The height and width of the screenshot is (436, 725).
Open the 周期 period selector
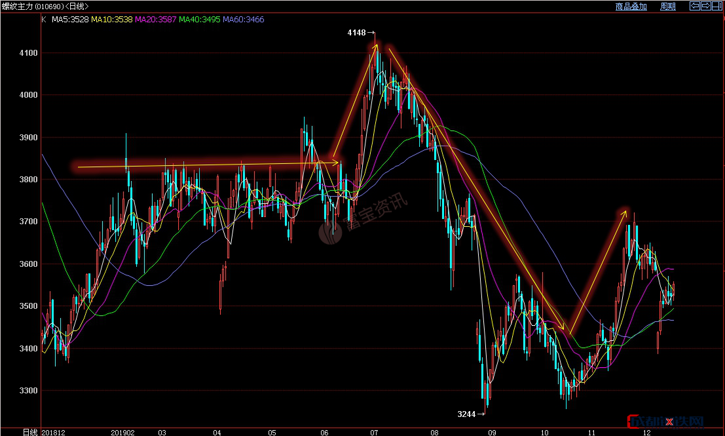(x=667, y=7)
